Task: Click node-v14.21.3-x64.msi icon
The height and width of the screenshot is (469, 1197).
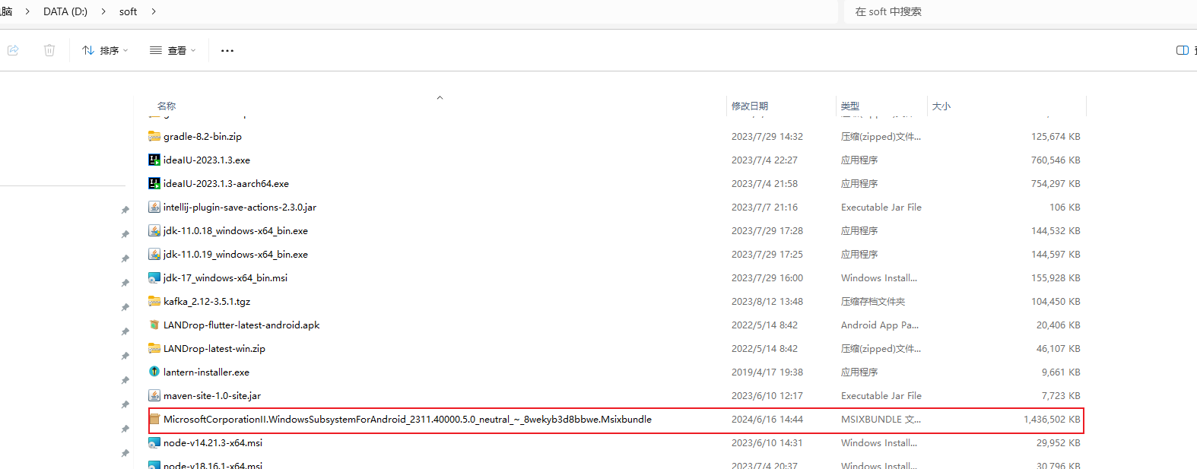Action: click(154, 442)
